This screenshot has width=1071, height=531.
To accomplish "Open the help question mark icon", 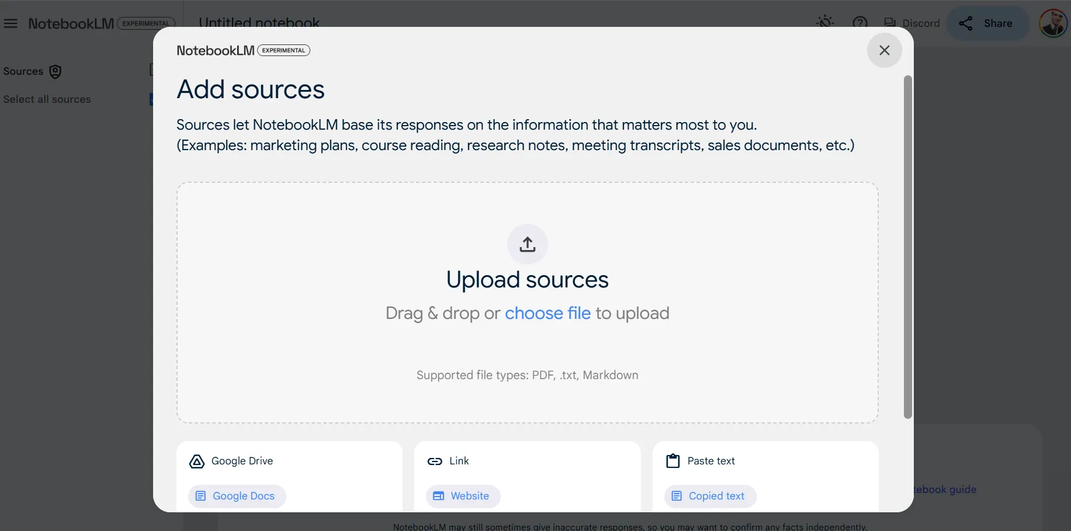I will 859,23.
